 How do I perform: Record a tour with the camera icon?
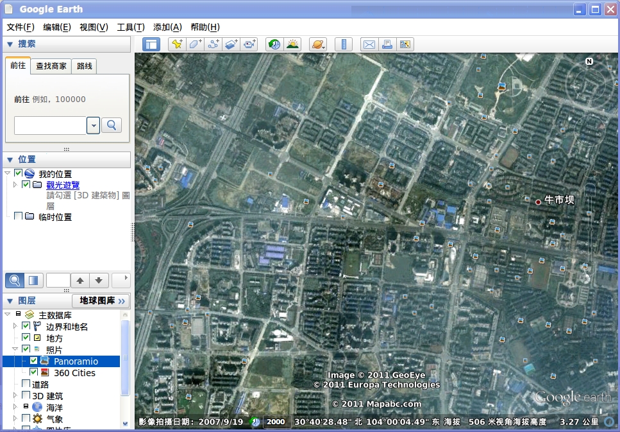click(x=249, y=44)
